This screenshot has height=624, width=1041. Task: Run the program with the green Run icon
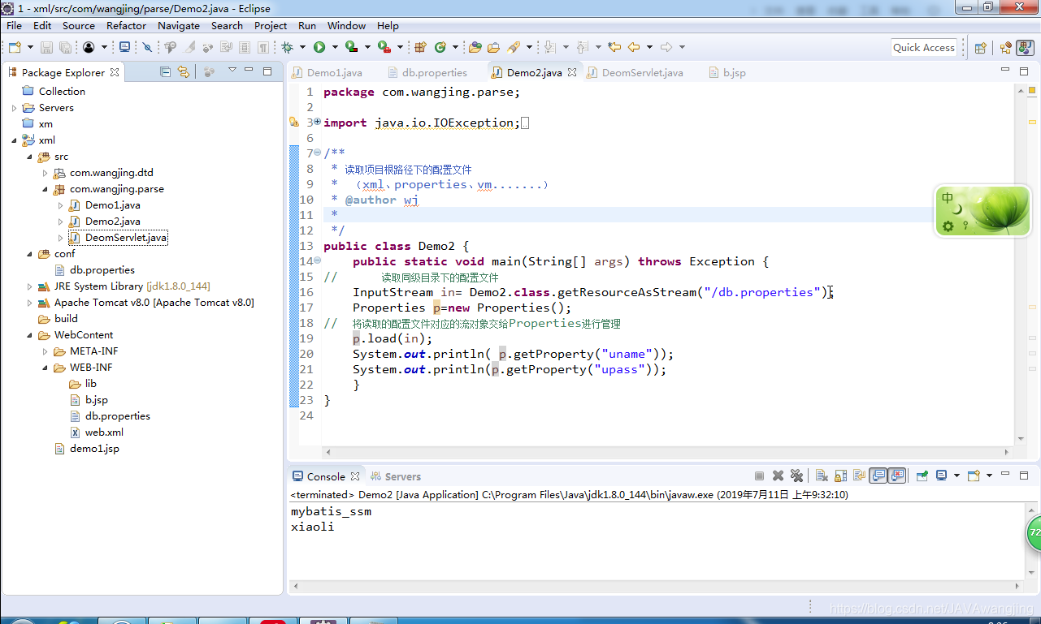(x=319, y=47)
